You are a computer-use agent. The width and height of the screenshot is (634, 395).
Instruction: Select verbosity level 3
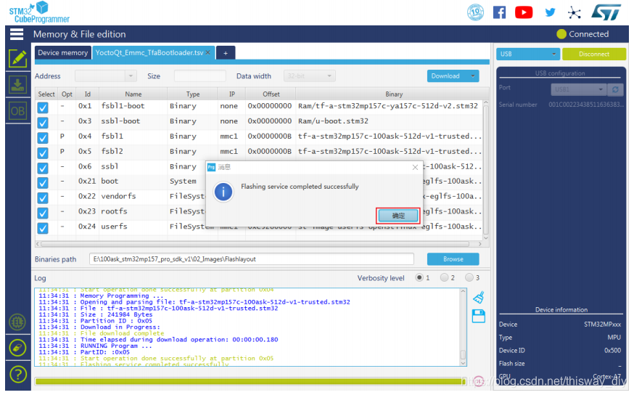pos(469,277)
